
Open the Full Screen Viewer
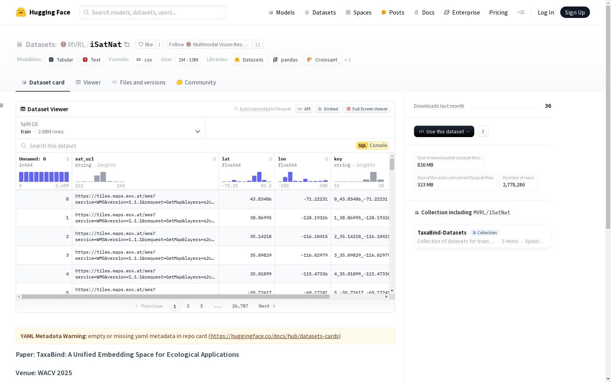(x=367, y=109)
